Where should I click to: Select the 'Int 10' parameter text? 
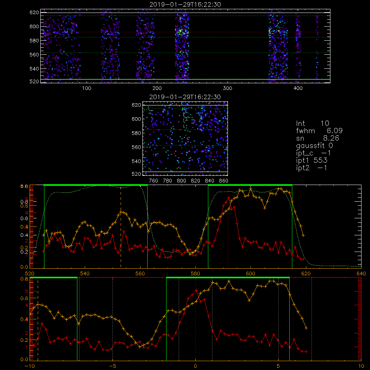coord(312,123)
